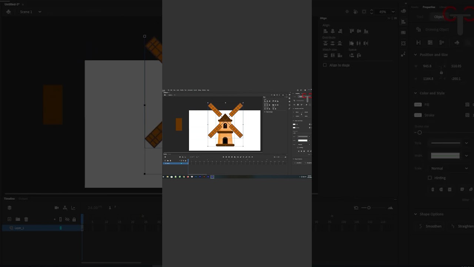Click the Fill color swatch

coord(418,105)
